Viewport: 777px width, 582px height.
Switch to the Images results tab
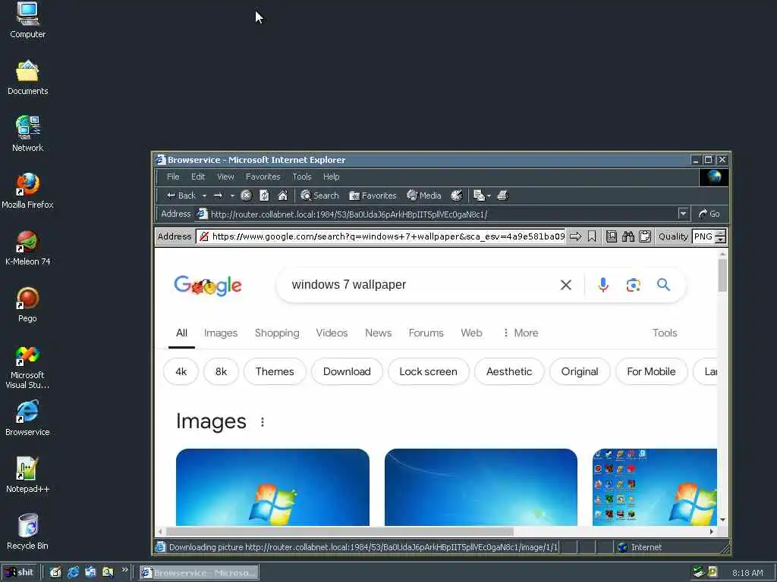221,333
